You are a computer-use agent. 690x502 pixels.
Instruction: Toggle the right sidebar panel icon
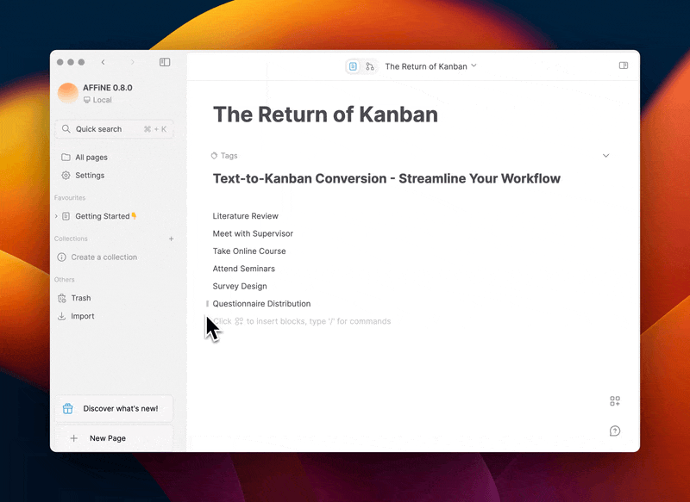click(623, 65)
